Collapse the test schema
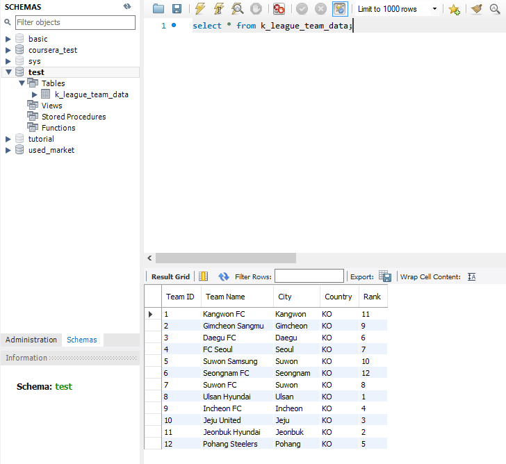The height and width of the screenshot is (464, 506). point(8,72)
